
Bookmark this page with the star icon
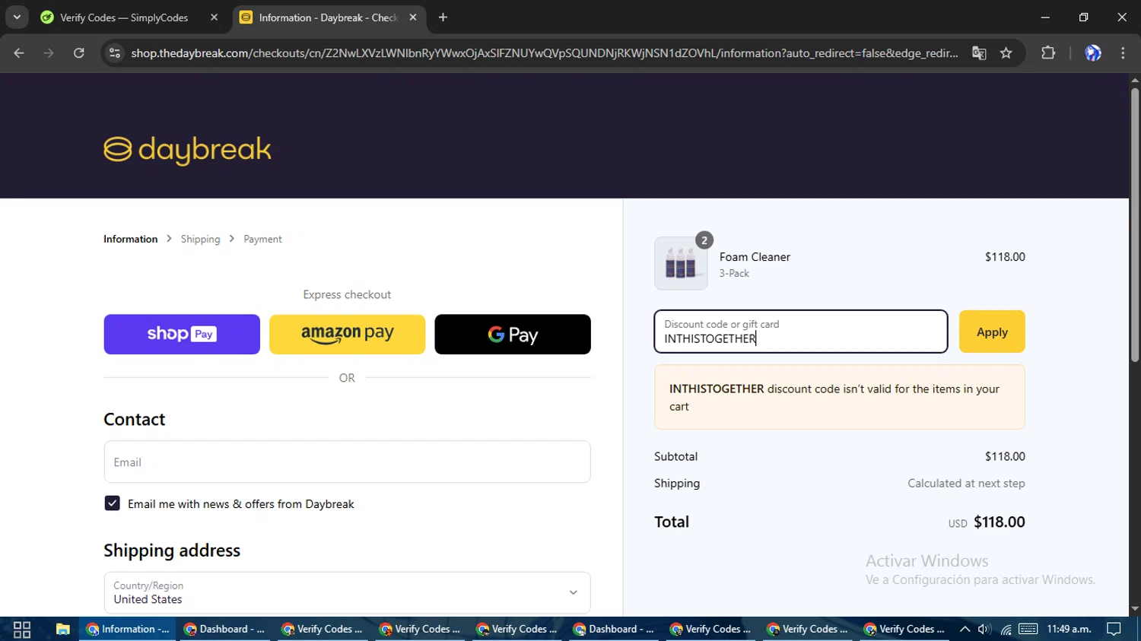pyautogui.click(x=1006, y=53)
